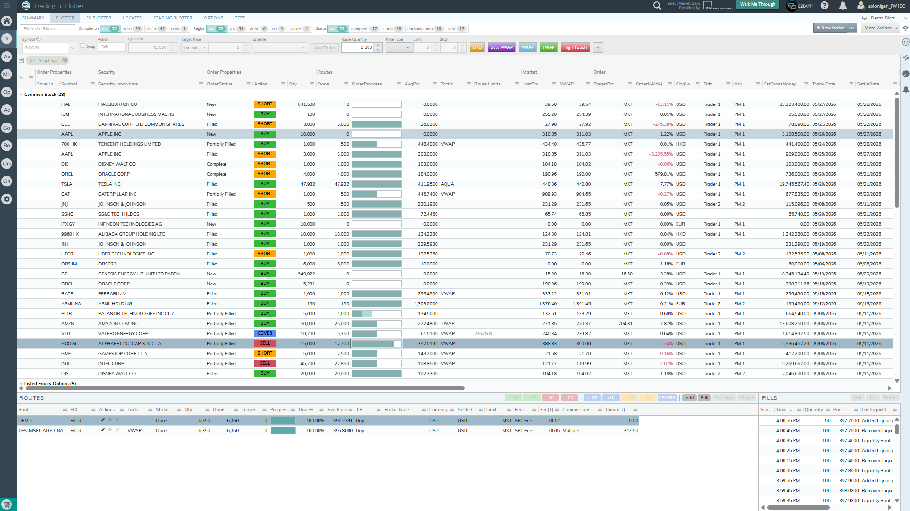This screenshot has width=910, height=511.
Task: Click the OTD algo button
Action: click(x=477, y=47)
